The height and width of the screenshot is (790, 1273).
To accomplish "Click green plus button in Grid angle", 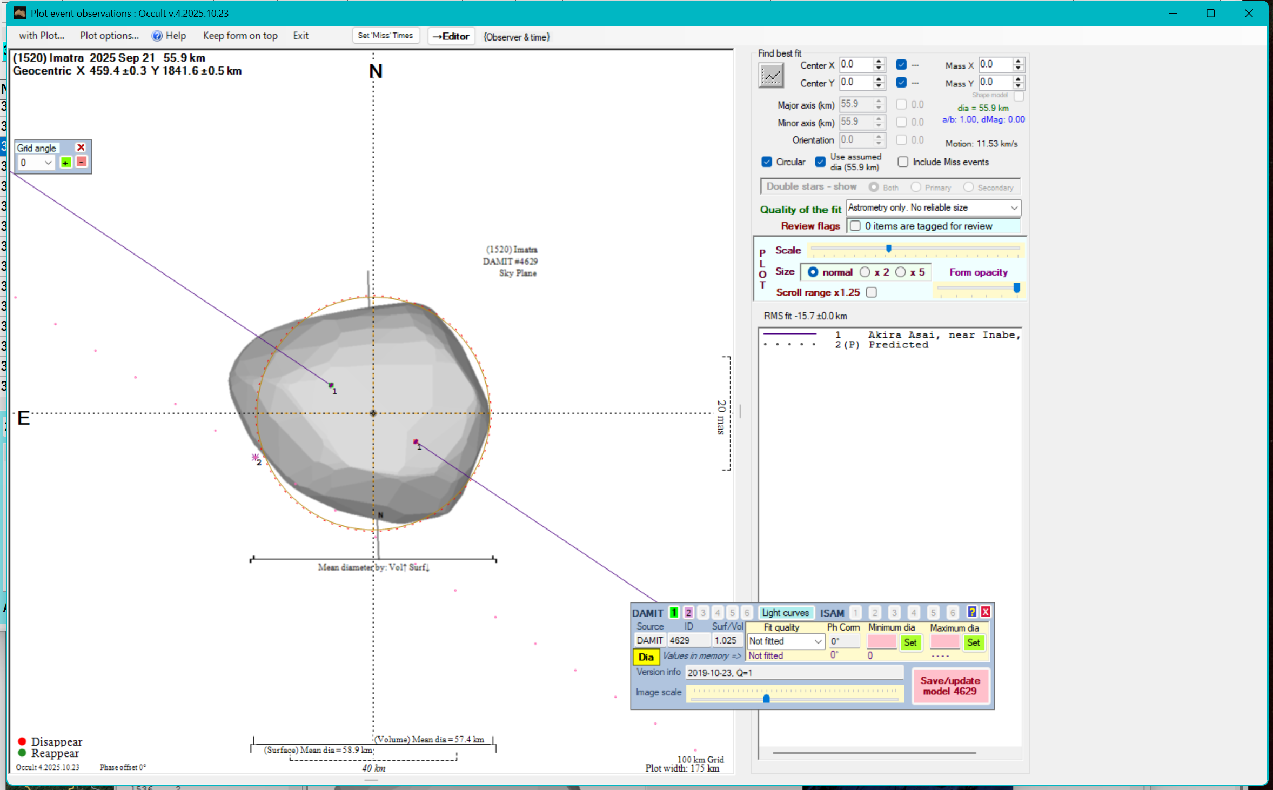I will tap(66, 163).
